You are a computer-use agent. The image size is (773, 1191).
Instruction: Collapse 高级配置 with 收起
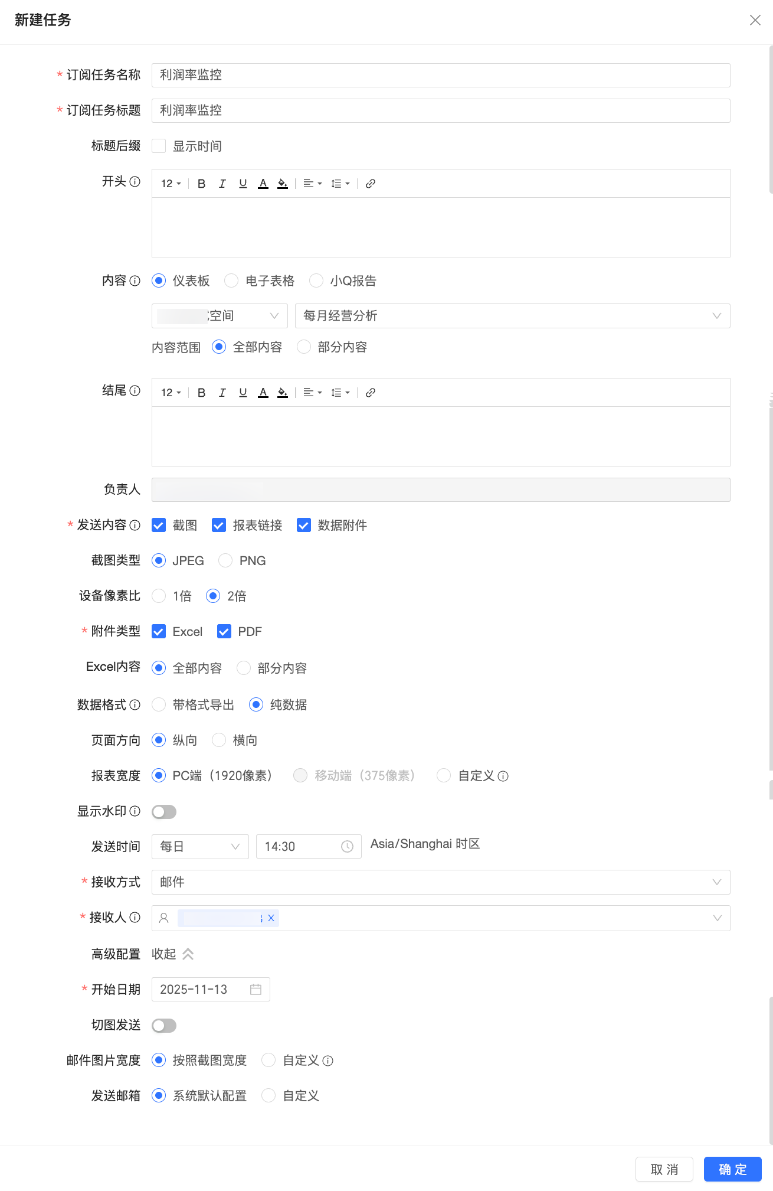click(x=173, y=954)
